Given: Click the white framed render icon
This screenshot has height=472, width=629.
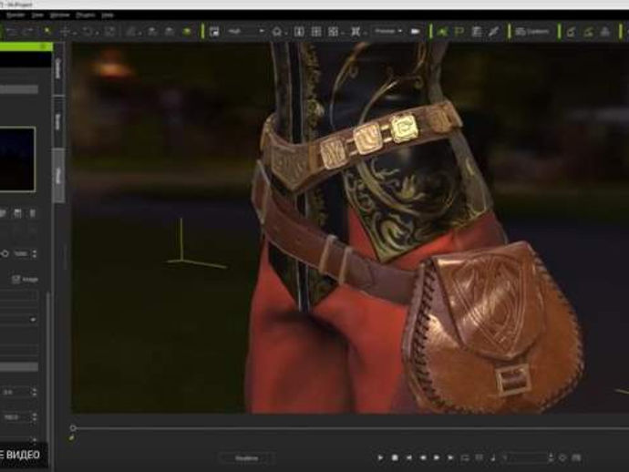Looking at the screenshot, I should coord(214,32).
